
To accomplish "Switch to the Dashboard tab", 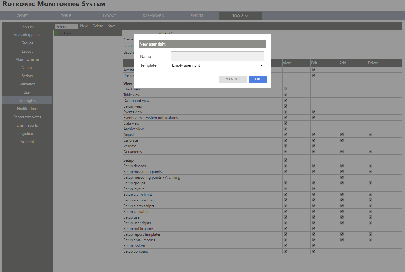I will 153,16.
